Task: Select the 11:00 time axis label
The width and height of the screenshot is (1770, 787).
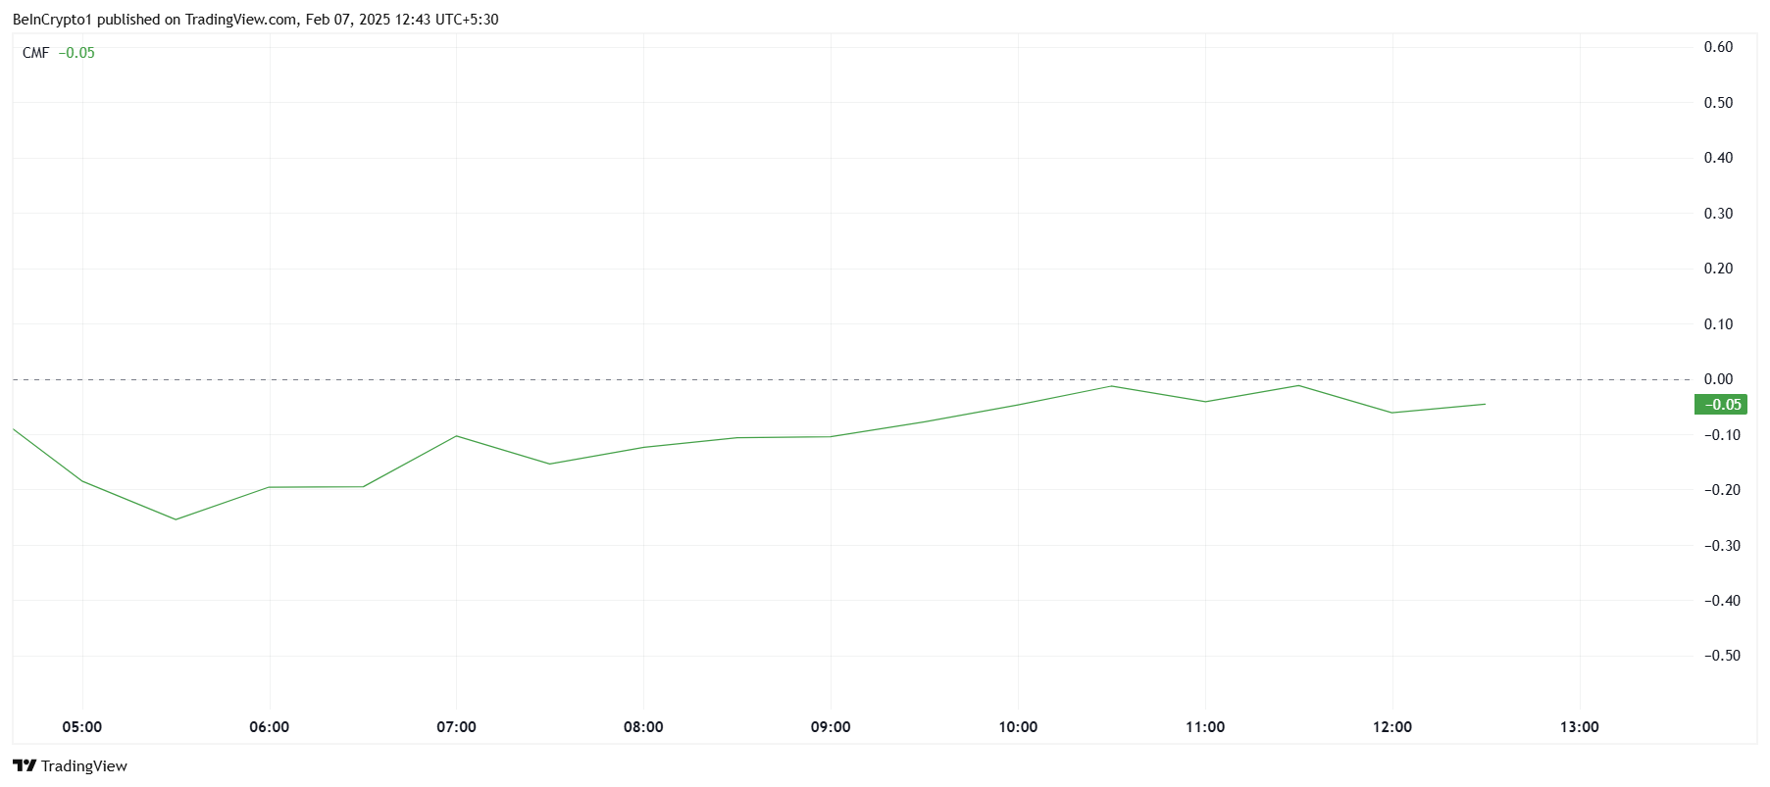Action: point(1205,727)
